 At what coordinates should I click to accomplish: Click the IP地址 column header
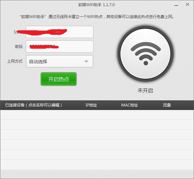[x=91, y=105]
